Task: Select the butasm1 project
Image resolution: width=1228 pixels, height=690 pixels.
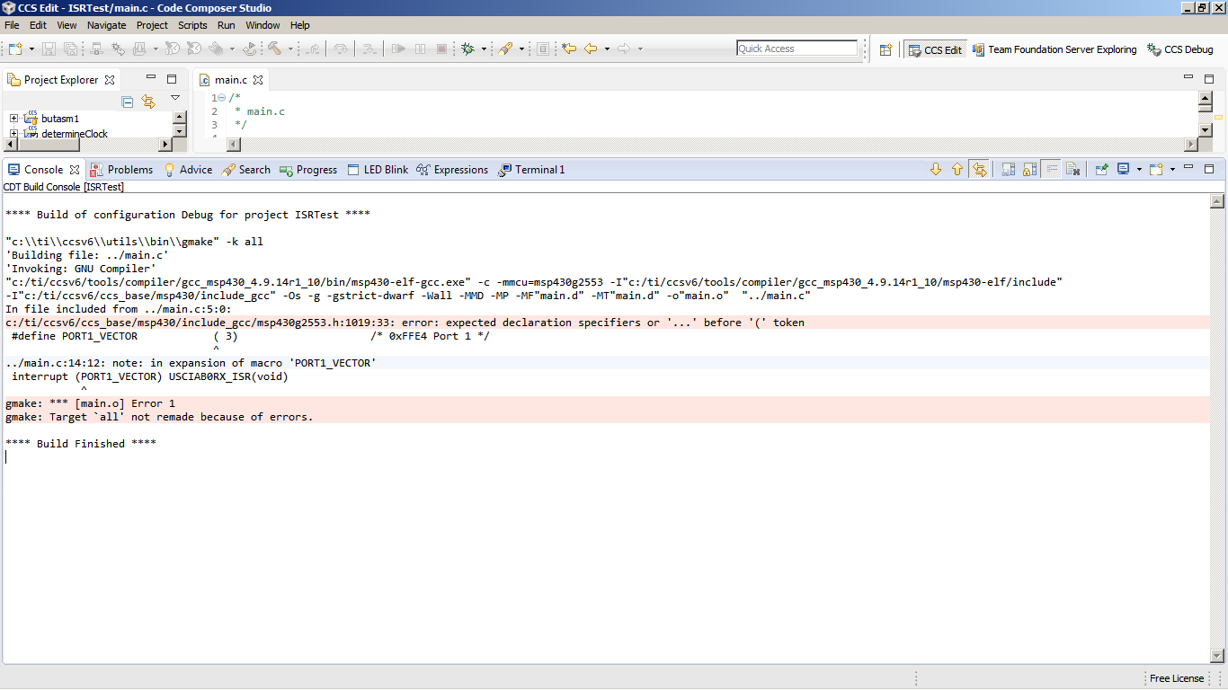Action: click(60, 119)
